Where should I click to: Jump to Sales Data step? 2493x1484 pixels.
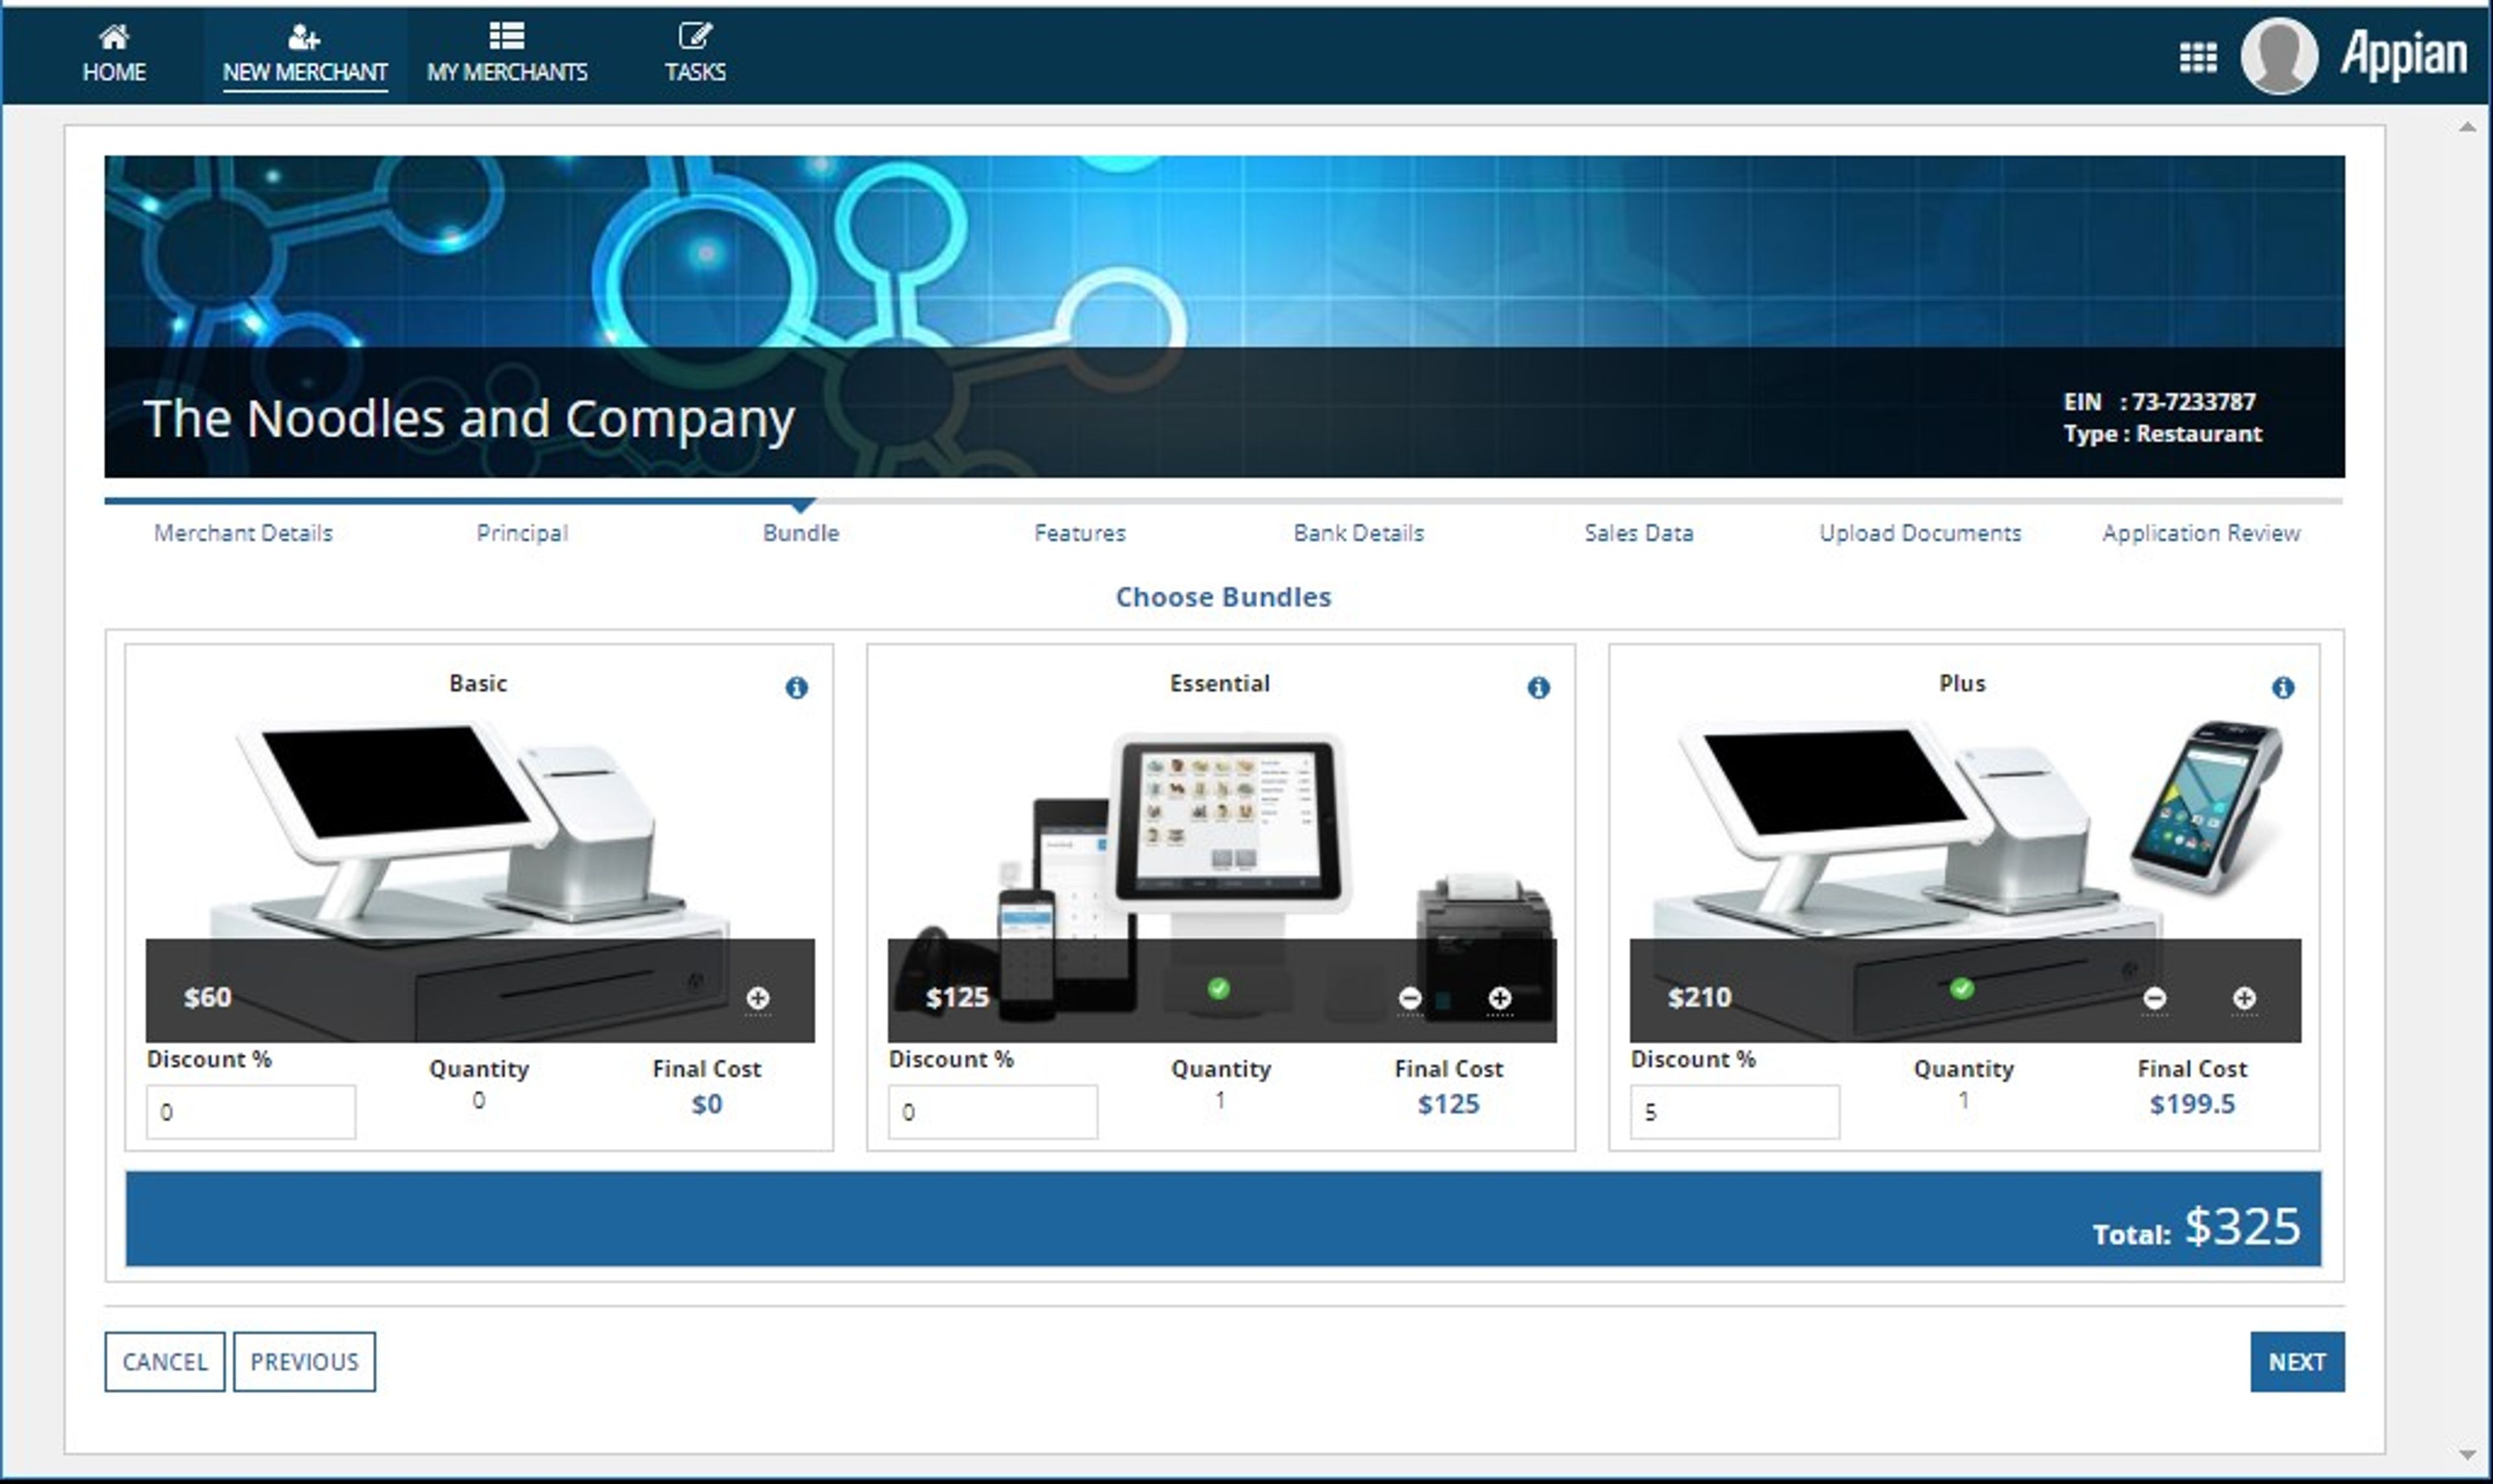coord(1639,533)
